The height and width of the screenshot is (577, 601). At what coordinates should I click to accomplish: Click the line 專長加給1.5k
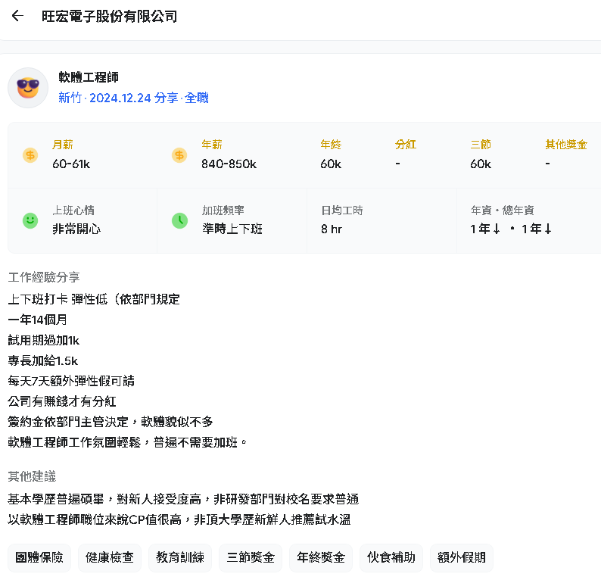[x=43, y=360]
